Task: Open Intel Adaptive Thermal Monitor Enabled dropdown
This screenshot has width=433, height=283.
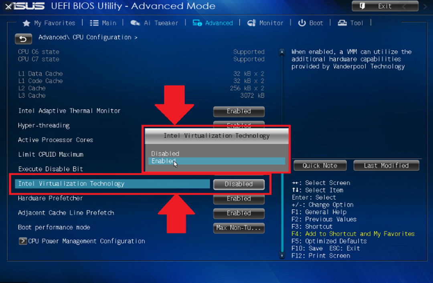Action: [x=239, y=111]
